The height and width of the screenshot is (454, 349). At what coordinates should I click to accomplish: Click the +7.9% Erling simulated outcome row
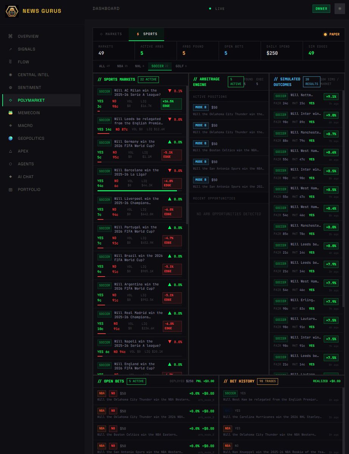click(x=305, y=305)
